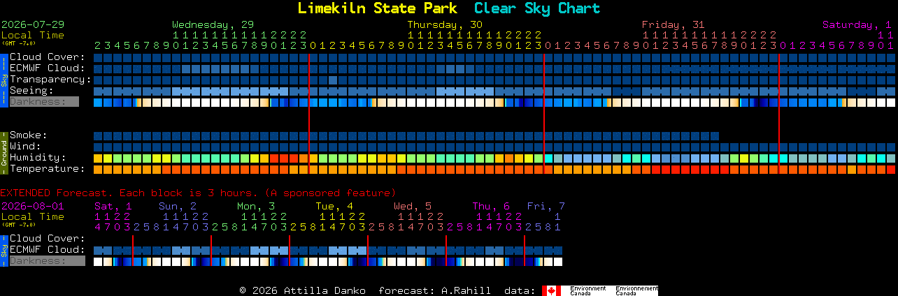Click the forecast: A.Rahill credit
This screenshot has width=898, height=296.
[x=434, y=290]
